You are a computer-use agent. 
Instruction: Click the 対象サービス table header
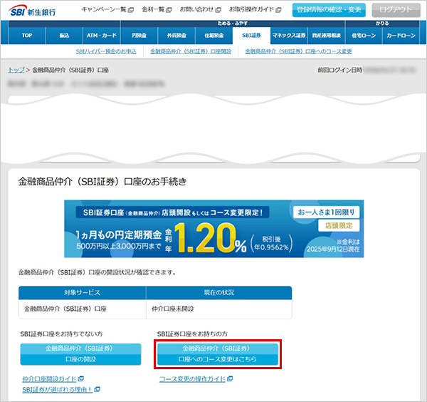[83, 293]
